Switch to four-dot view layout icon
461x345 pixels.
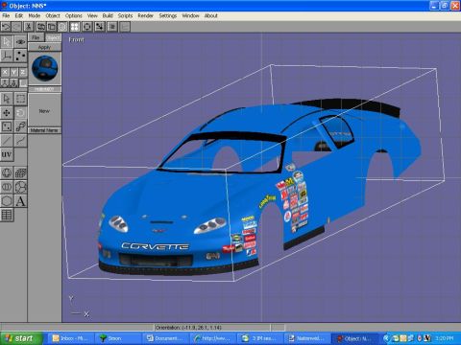click(75, 27)
